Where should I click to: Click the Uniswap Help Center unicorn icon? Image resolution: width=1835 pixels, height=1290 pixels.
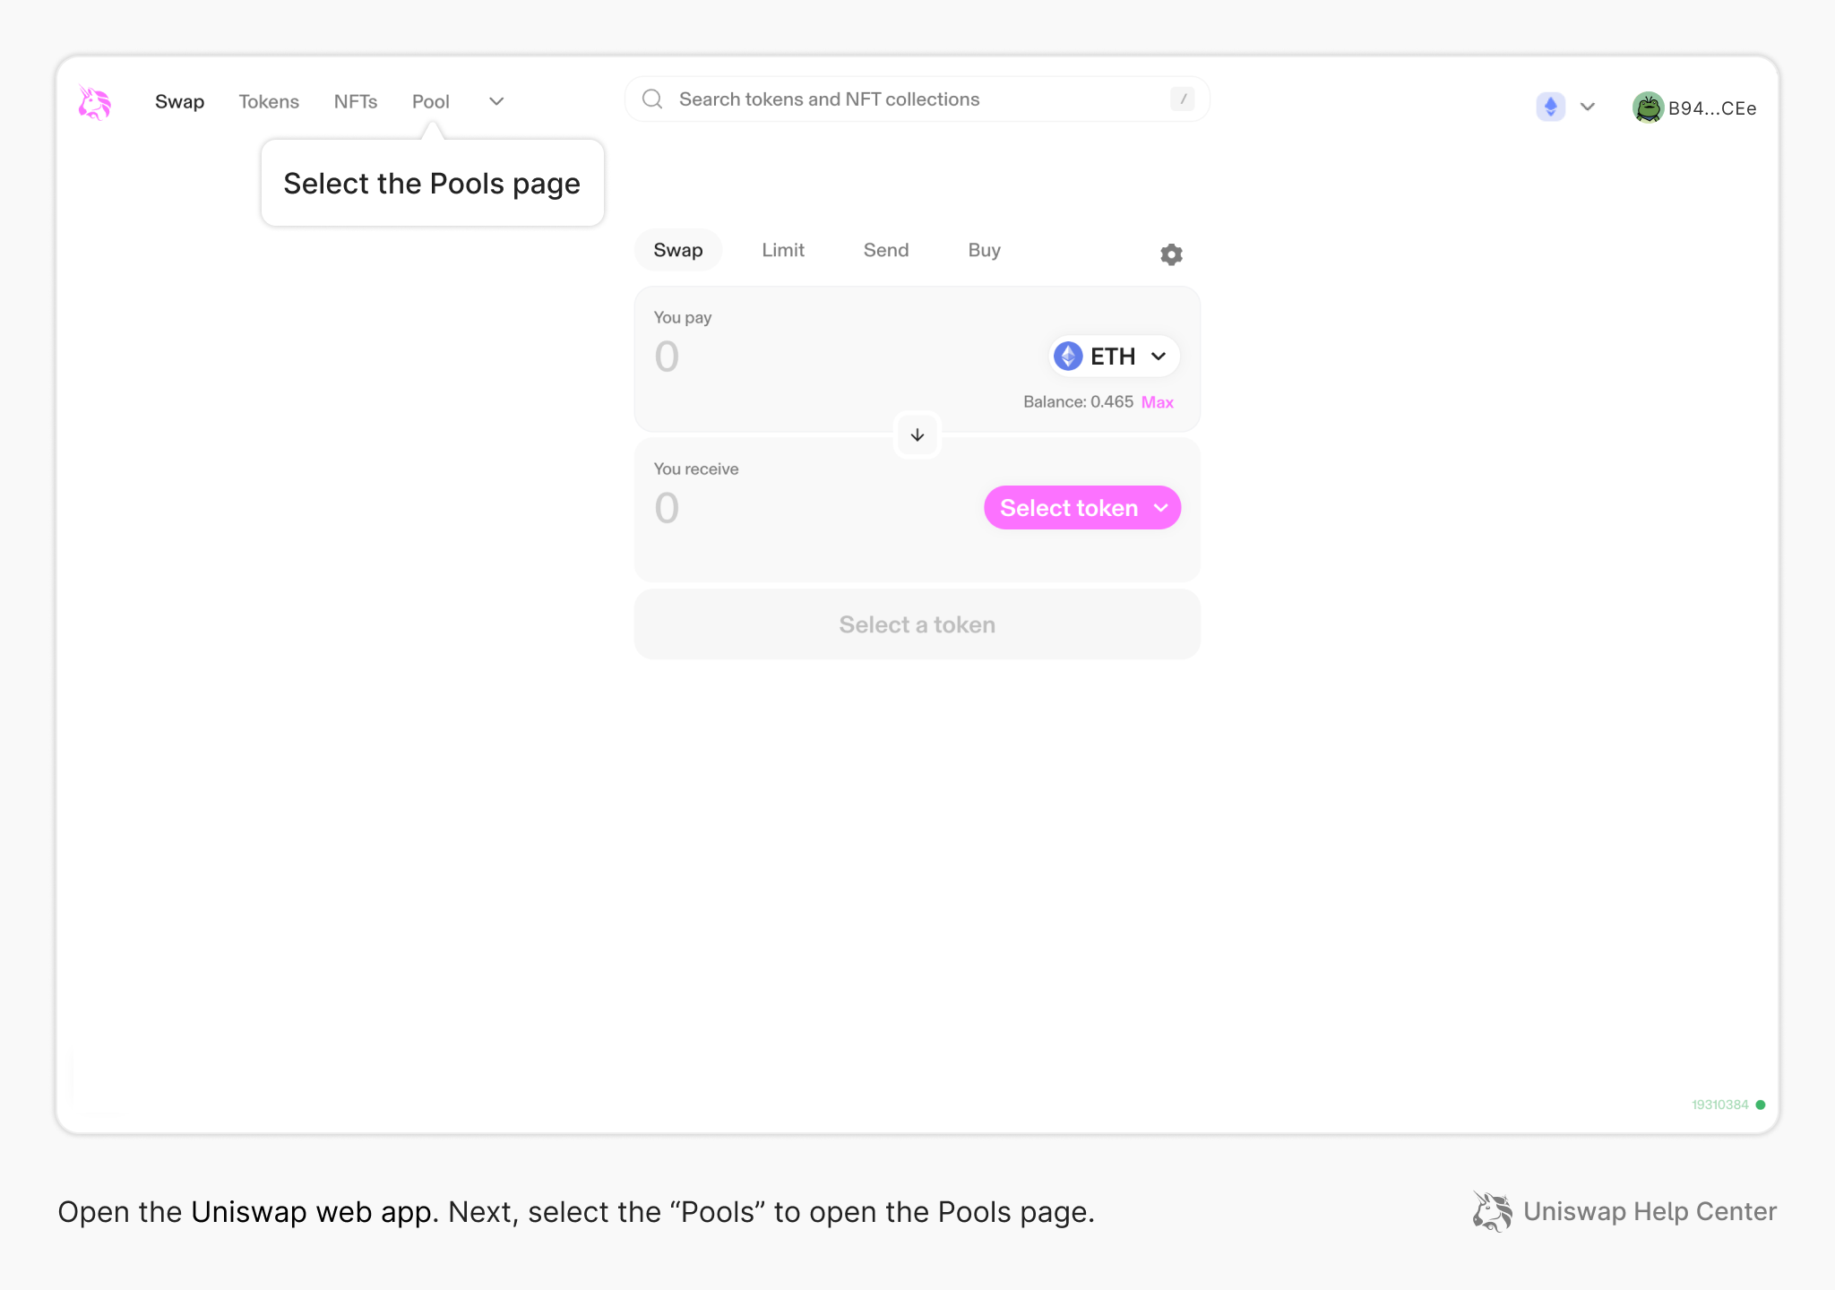pos(1491,1211)
